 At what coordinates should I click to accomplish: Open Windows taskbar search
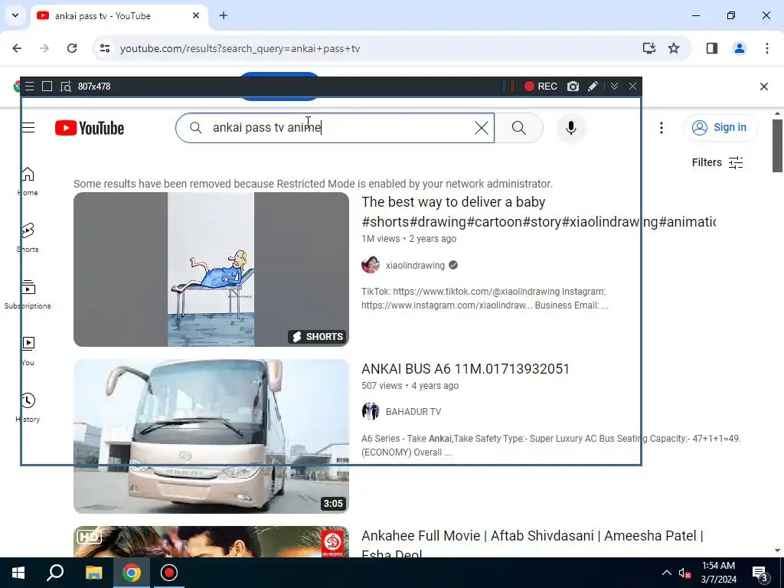pyautogui.click(x=55, y=573)
